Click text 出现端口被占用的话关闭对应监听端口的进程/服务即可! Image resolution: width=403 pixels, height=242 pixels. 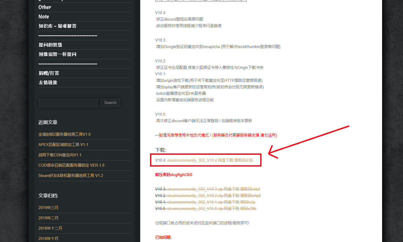point(202,223)
